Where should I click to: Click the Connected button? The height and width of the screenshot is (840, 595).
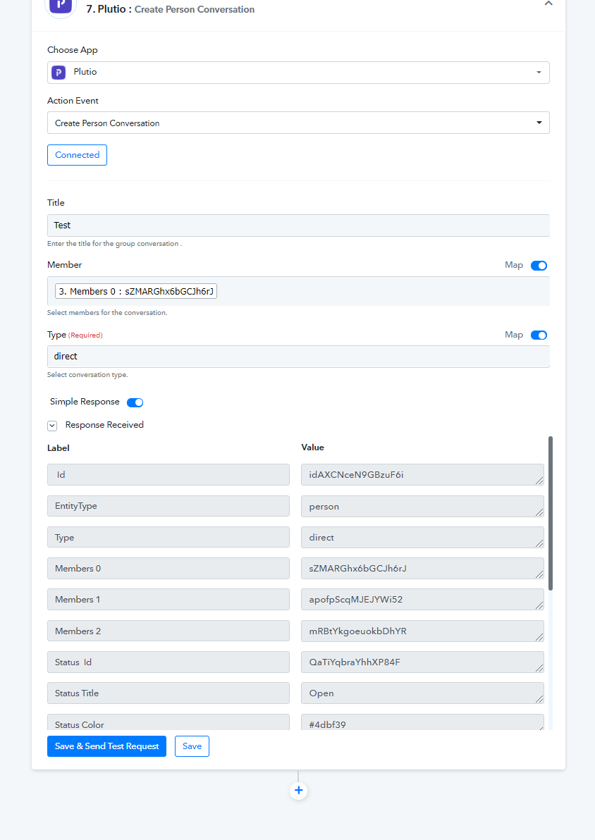pyautogui.click(x=77, y=155)
